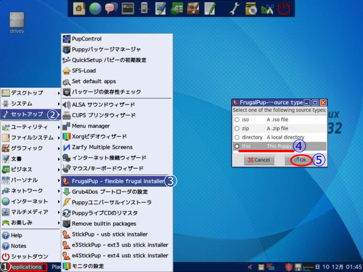Expand the ビジネス submenu
The image size is (363, 272).
tap(30, 169)
